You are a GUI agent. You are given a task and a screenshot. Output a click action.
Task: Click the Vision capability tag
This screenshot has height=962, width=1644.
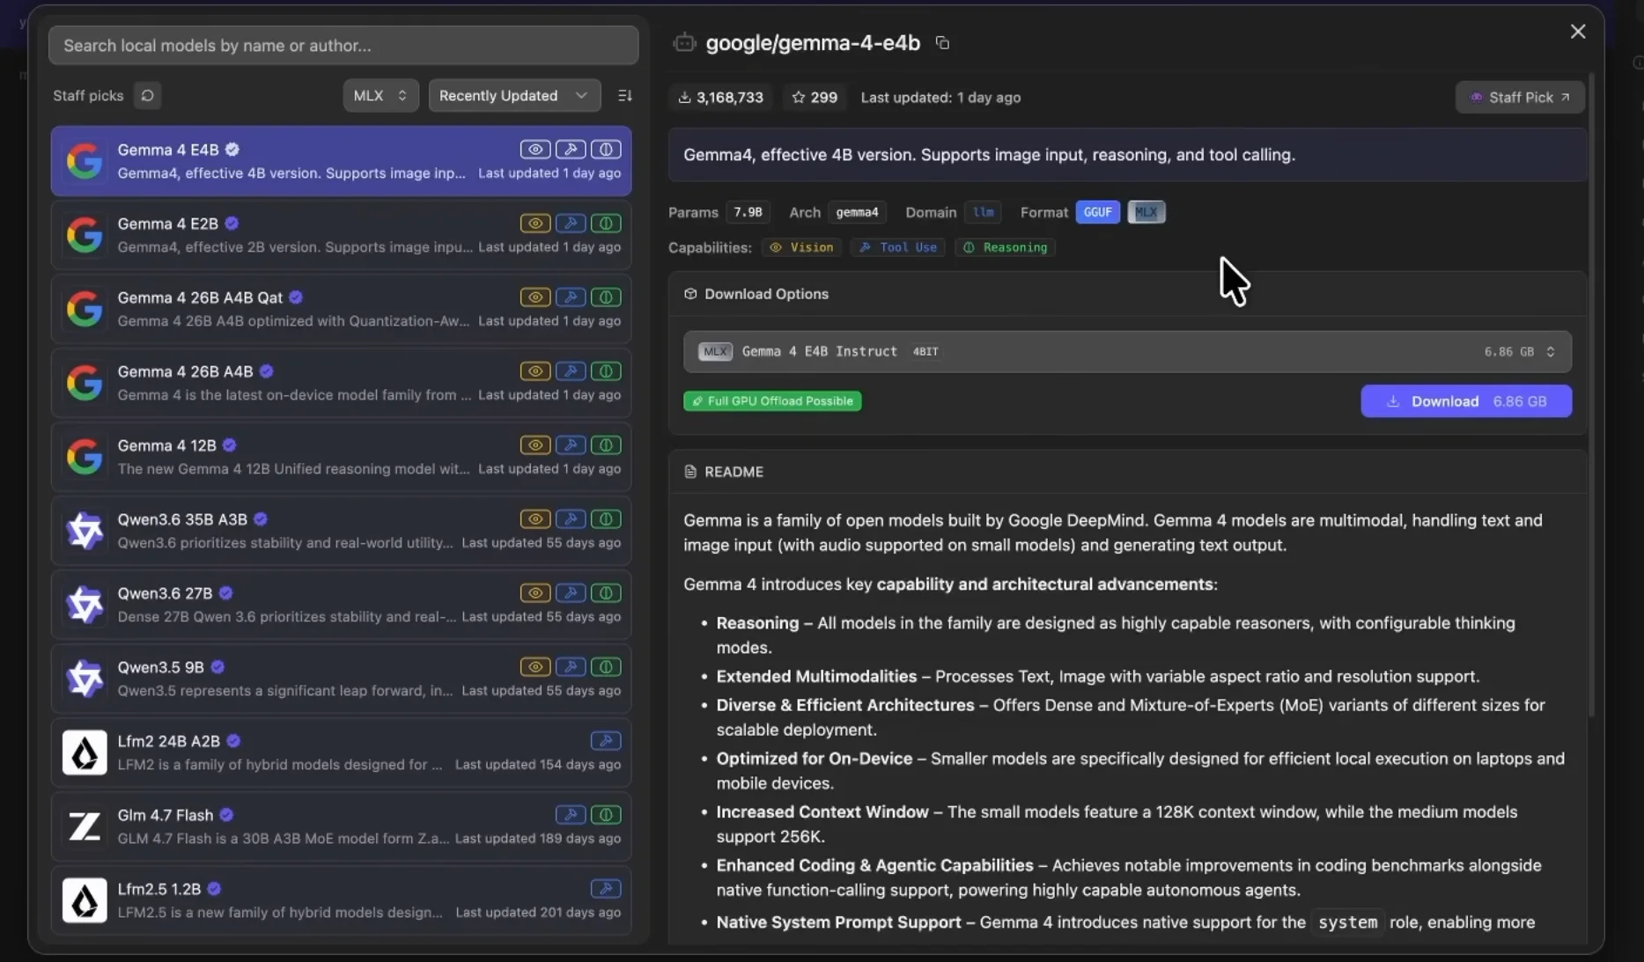point(801,247)
